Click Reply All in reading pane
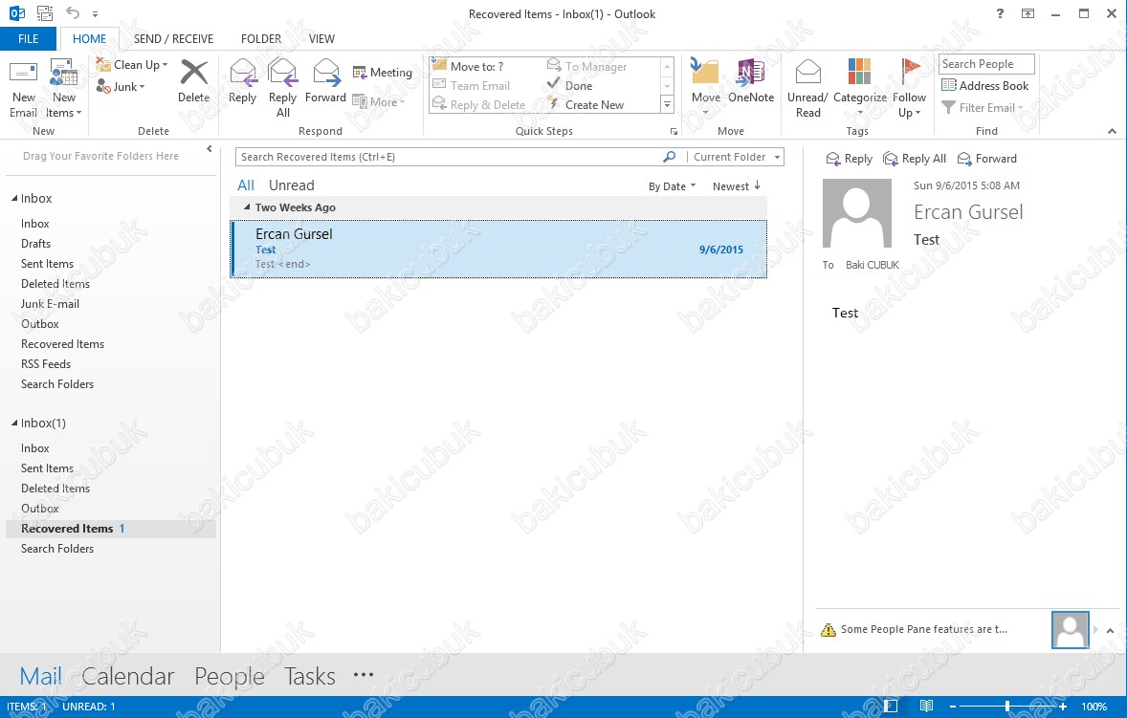This screenshot has width=1127, height=718. [x=915, y=159]
